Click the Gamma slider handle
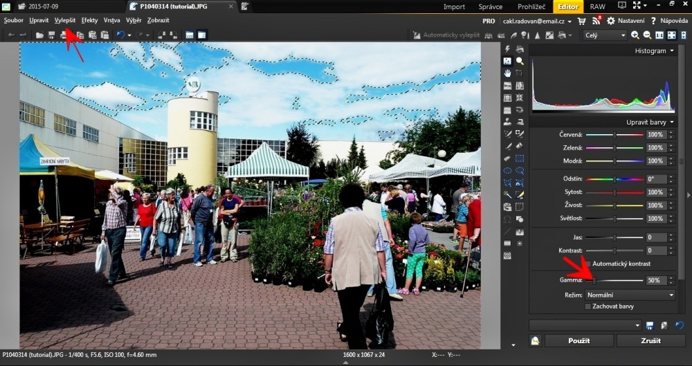This screenshot has height=366, width=692. click(x=594, y=280)
